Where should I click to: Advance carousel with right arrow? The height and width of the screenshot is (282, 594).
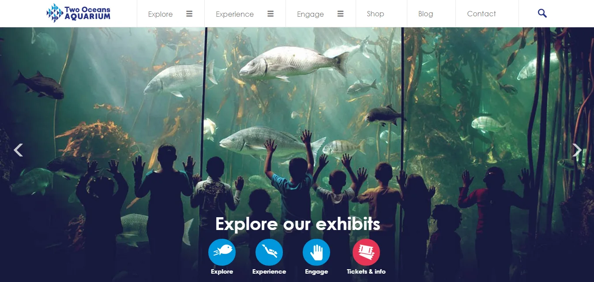coord(577,150)
